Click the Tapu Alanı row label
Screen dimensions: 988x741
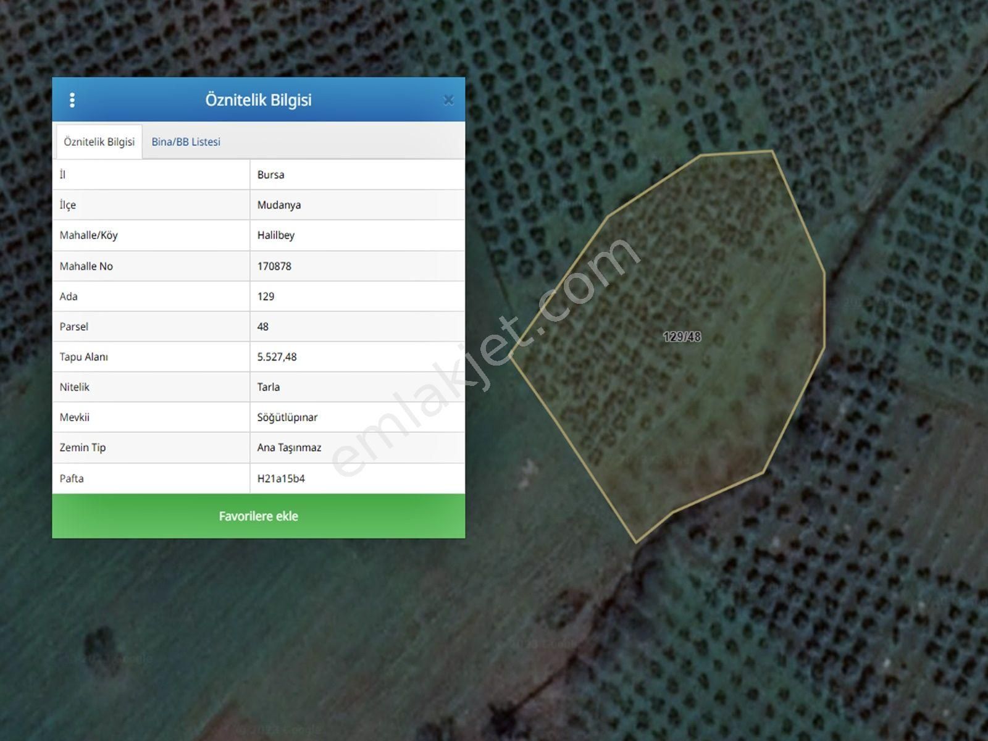point(84,357)
